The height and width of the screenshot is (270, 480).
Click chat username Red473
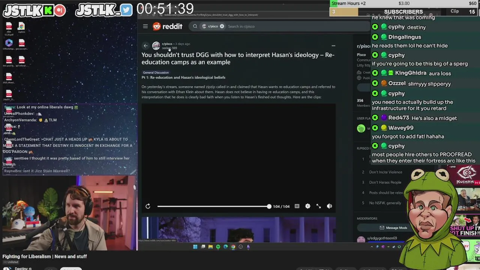(x=399, y=118)
